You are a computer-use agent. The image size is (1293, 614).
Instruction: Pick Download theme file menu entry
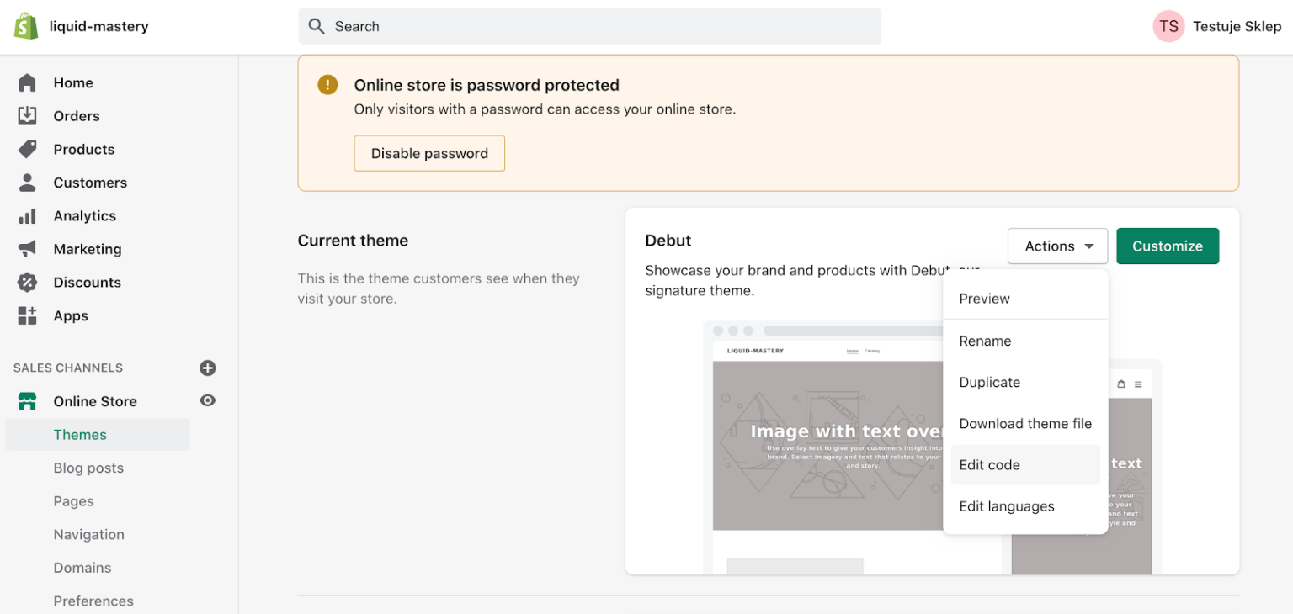(1025, 424)
